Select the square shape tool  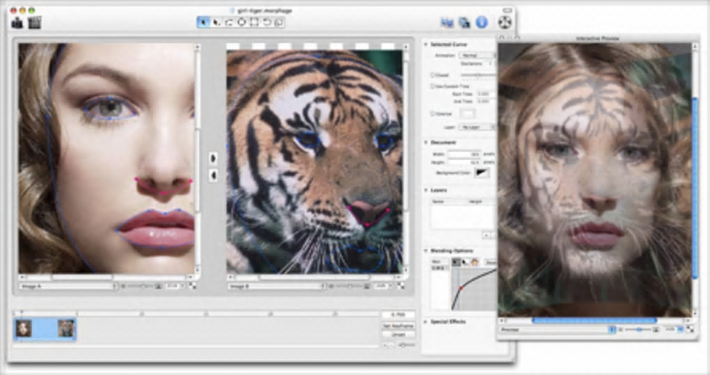pos(254,22)
